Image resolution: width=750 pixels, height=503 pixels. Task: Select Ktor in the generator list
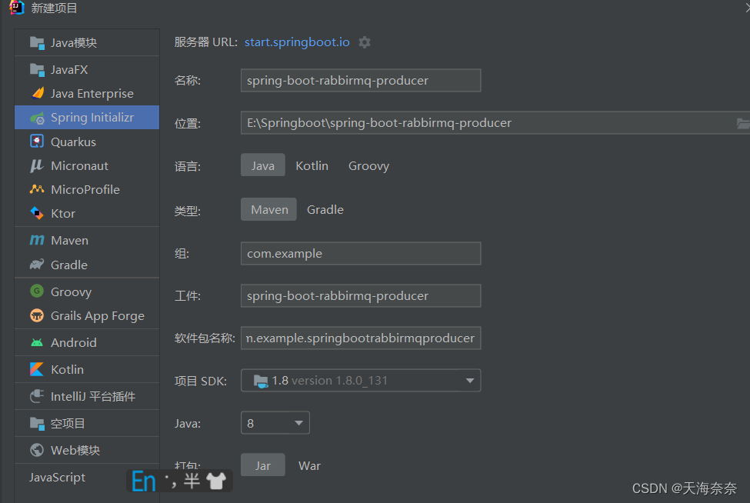coord(87,213)
